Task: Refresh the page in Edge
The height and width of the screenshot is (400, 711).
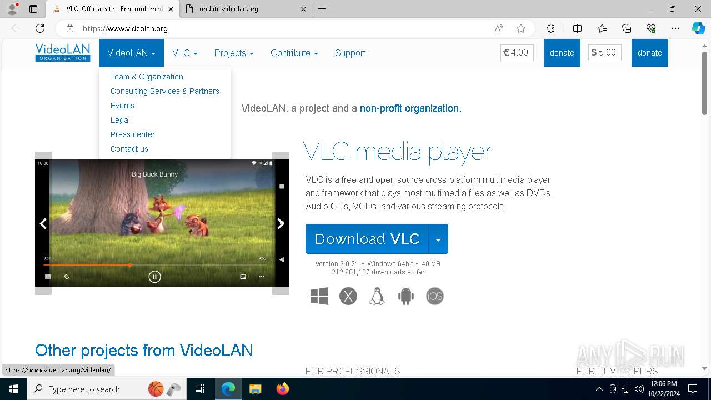Action: [40, 28]
